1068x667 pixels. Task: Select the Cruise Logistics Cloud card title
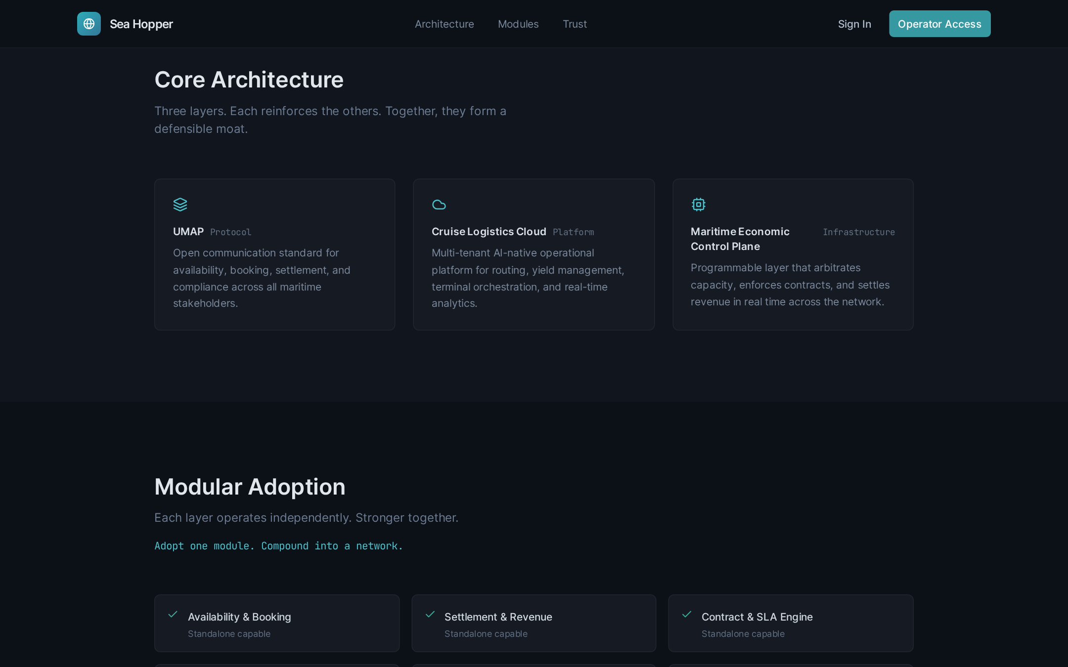pyautogui.click(x=489, y=231)
